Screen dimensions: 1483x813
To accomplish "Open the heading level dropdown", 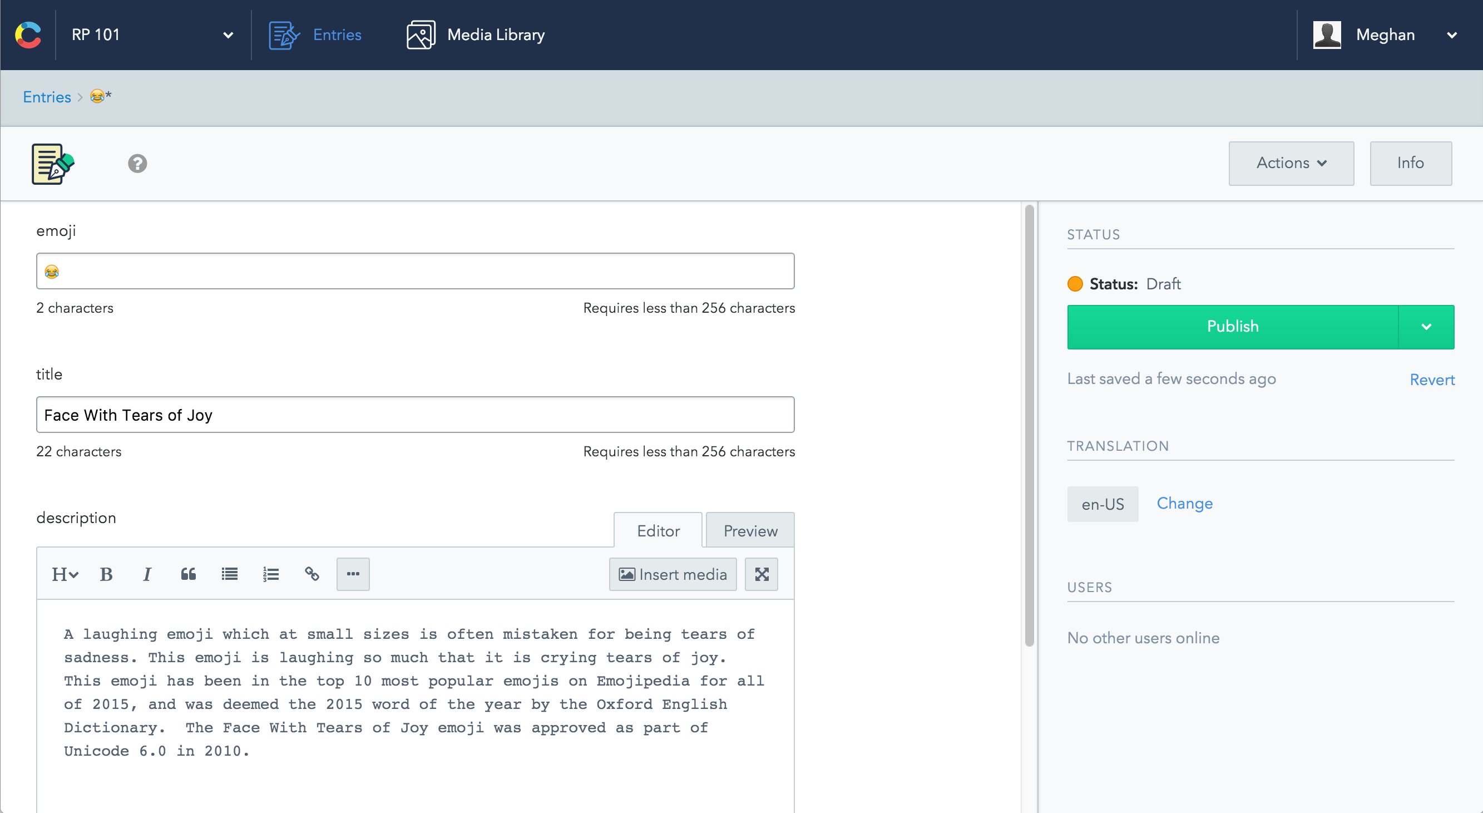I will pos(65,574).
